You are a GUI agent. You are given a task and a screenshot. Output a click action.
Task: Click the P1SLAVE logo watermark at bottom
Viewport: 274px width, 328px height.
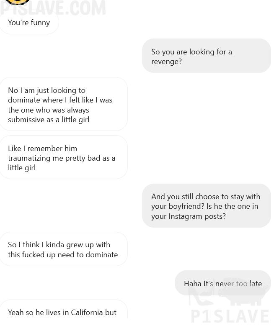tap(230, 301)
